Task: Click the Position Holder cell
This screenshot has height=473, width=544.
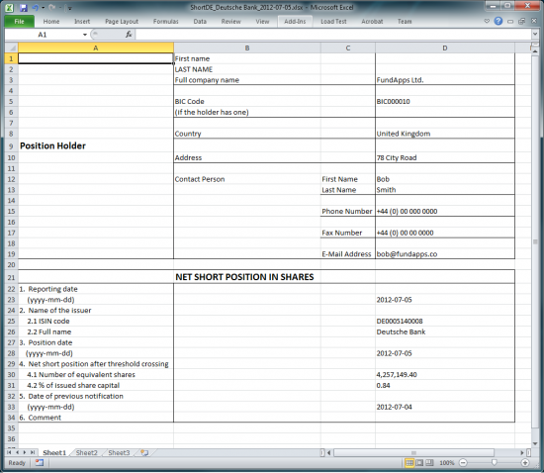Action: pyautogui.click(x=96, y=145)
